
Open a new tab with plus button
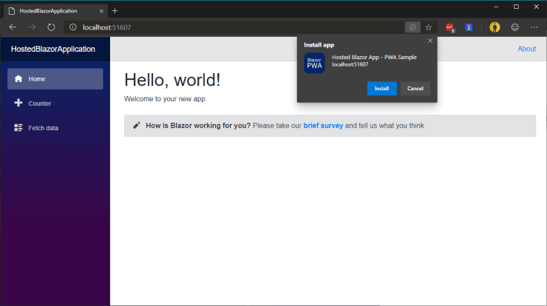[x=115, y=10]
